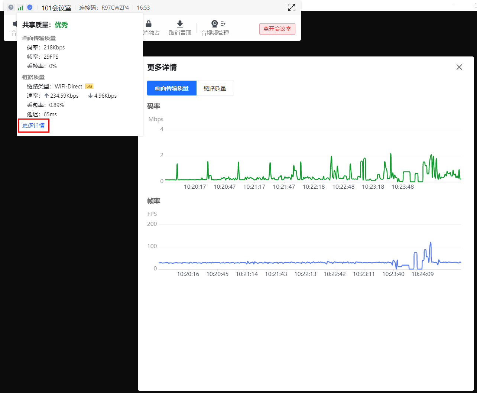Screen dimensions: 477x393
Task: Open the 更多详情 link
Action: point(33,126)
